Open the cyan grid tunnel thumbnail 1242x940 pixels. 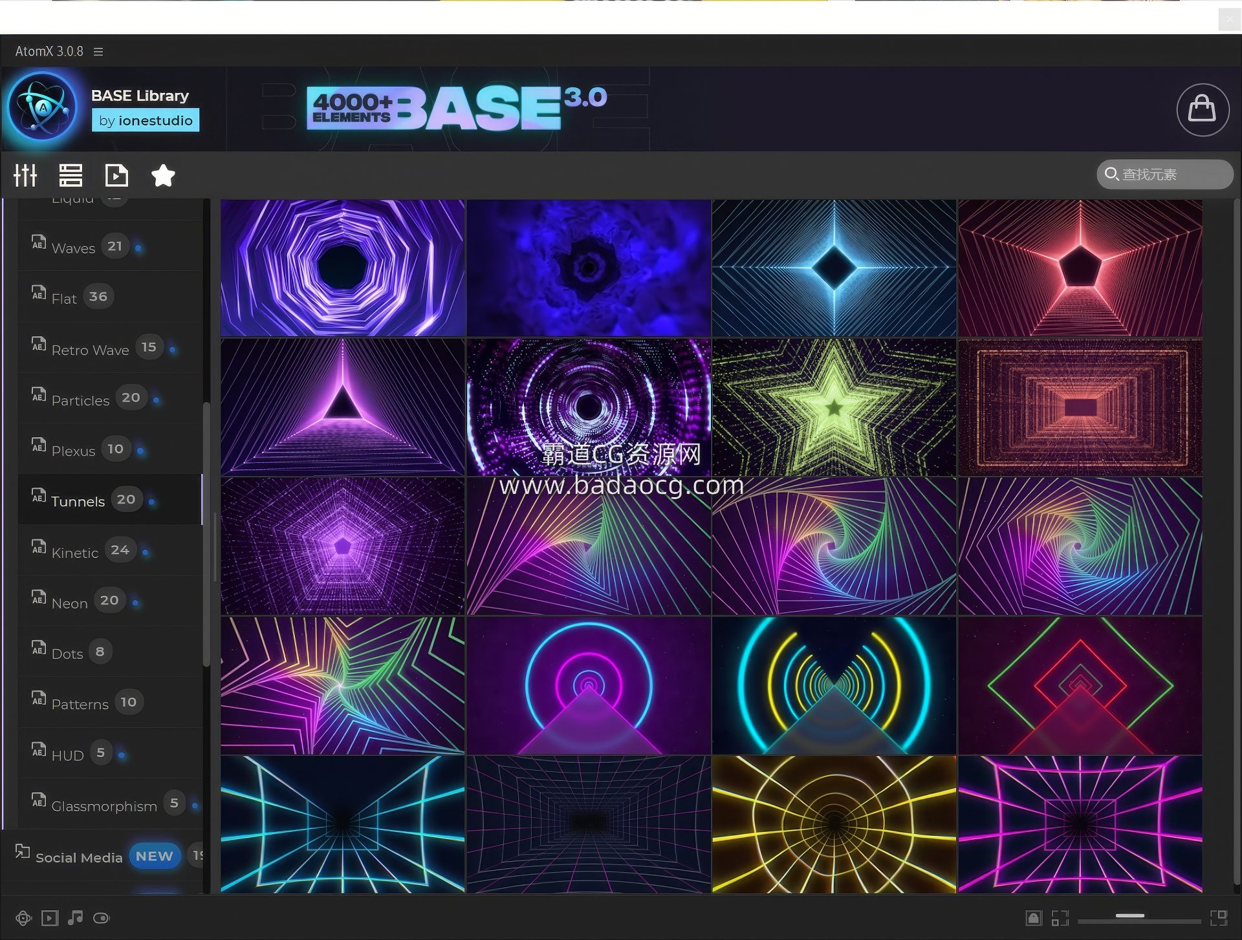pos(342,824)
